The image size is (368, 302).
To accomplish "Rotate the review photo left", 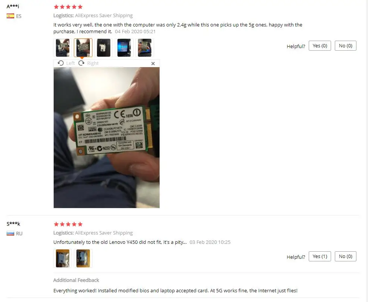I will 66,63.
